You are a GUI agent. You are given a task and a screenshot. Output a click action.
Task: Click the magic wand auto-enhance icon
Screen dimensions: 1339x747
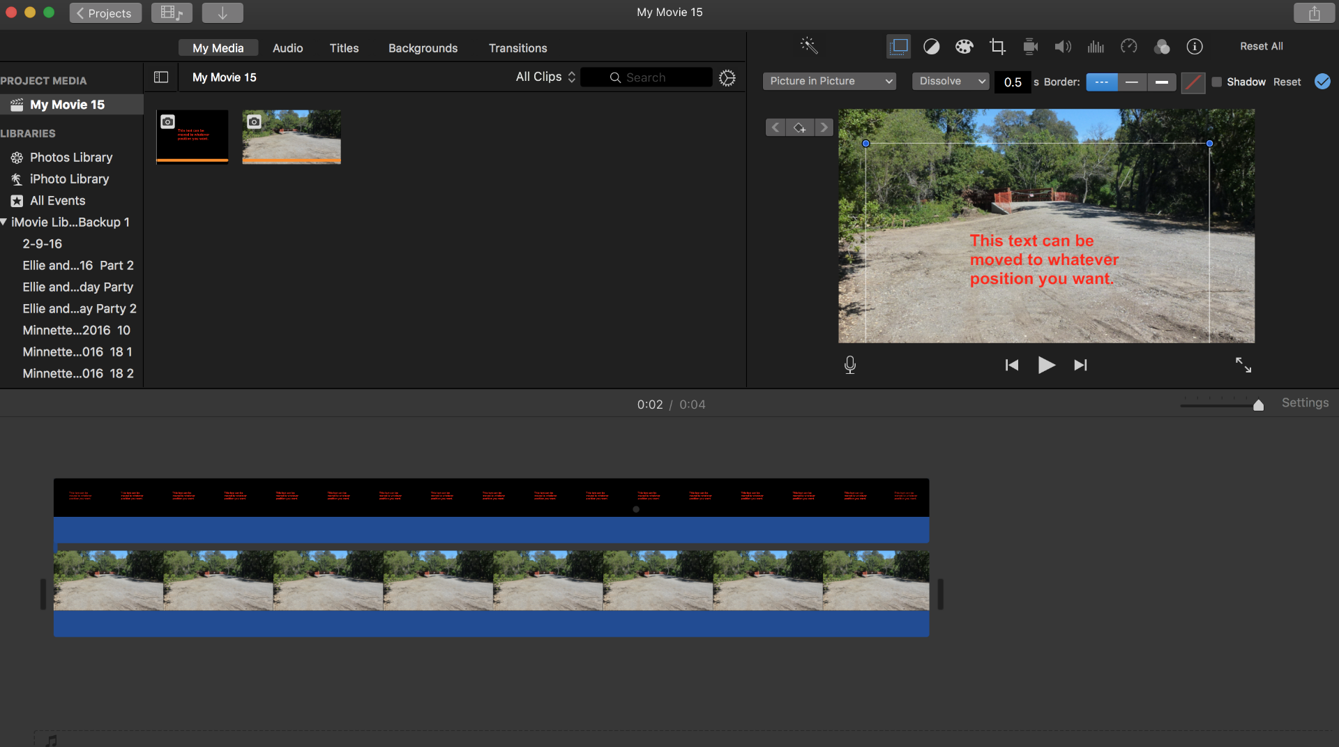point(809,46)
